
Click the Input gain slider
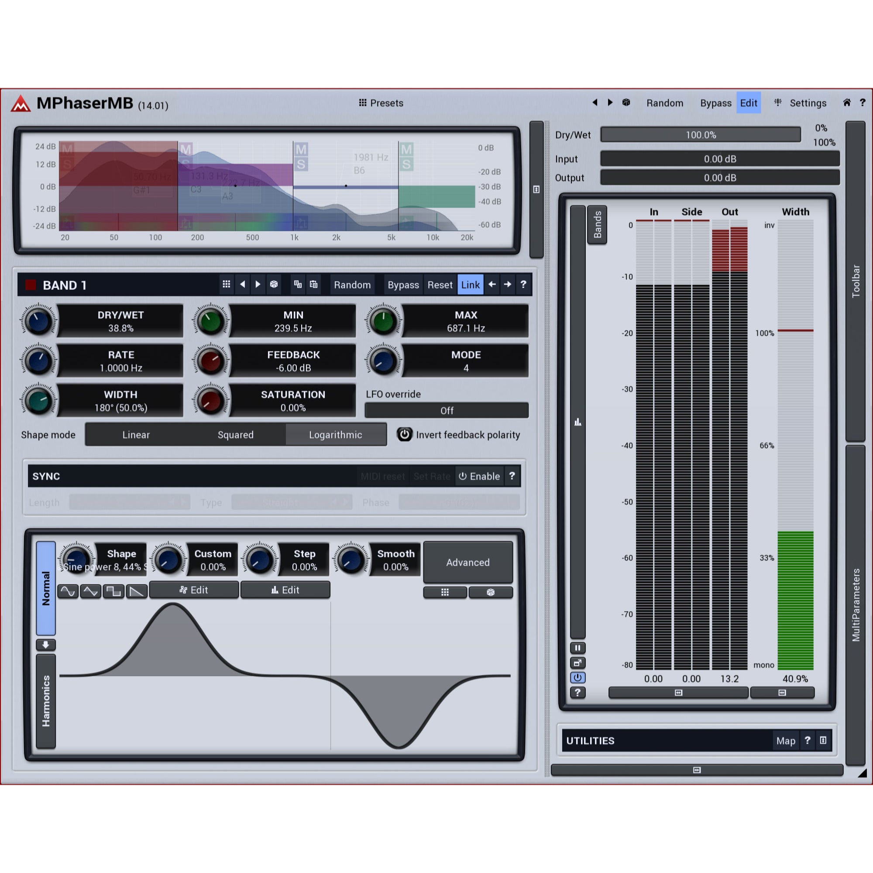pyautogui.click(x=720, y=158)
